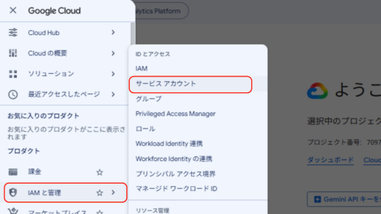The height and width of the screenshot is (214, 381).
Task: Click the ID とアクセス submenu heading
Action: 153,54
